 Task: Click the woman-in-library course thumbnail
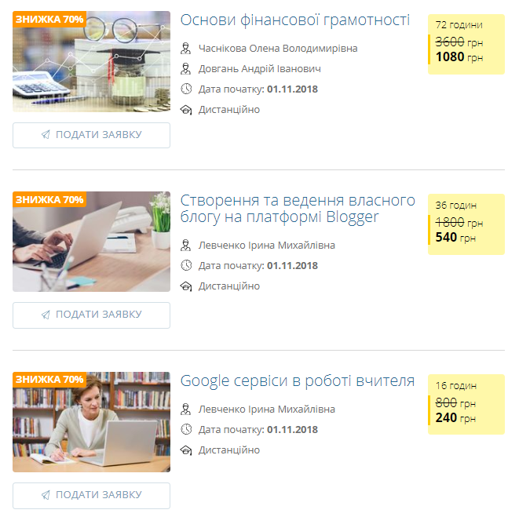click(91, 422)
